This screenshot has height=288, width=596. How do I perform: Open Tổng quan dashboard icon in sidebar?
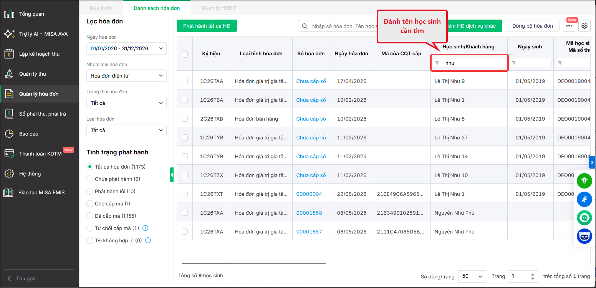tap(9, 14)
